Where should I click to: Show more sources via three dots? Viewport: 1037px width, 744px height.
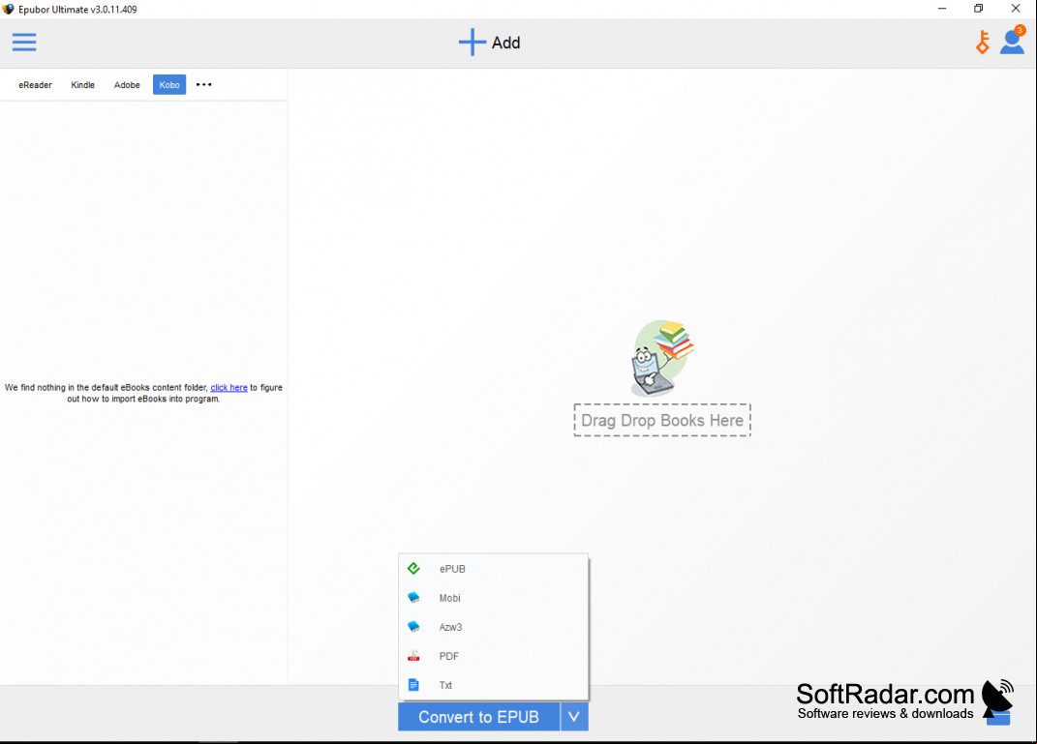(203, 84)
